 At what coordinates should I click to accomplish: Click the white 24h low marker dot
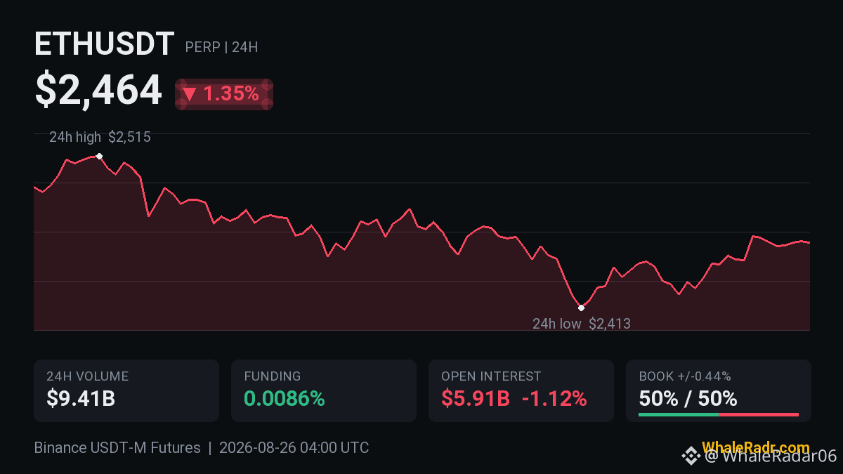tap(581, 308)
